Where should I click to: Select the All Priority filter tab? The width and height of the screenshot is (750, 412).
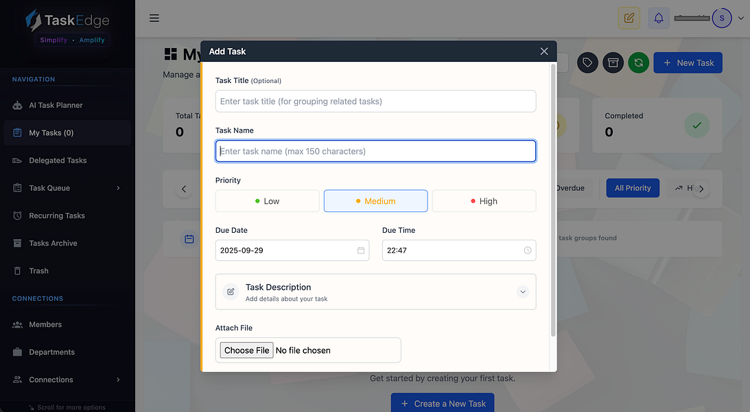tap(633, 188)
